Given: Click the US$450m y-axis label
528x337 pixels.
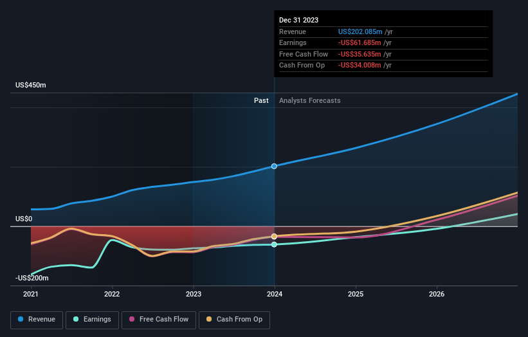Looking at the screenshot, I should (x=31, y=85).
